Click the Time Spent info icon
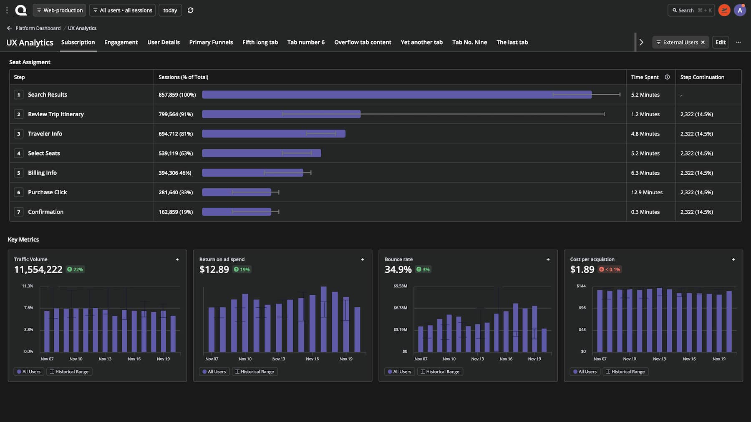This screenshot has width=751, height=422. click(x=667, y=77)
